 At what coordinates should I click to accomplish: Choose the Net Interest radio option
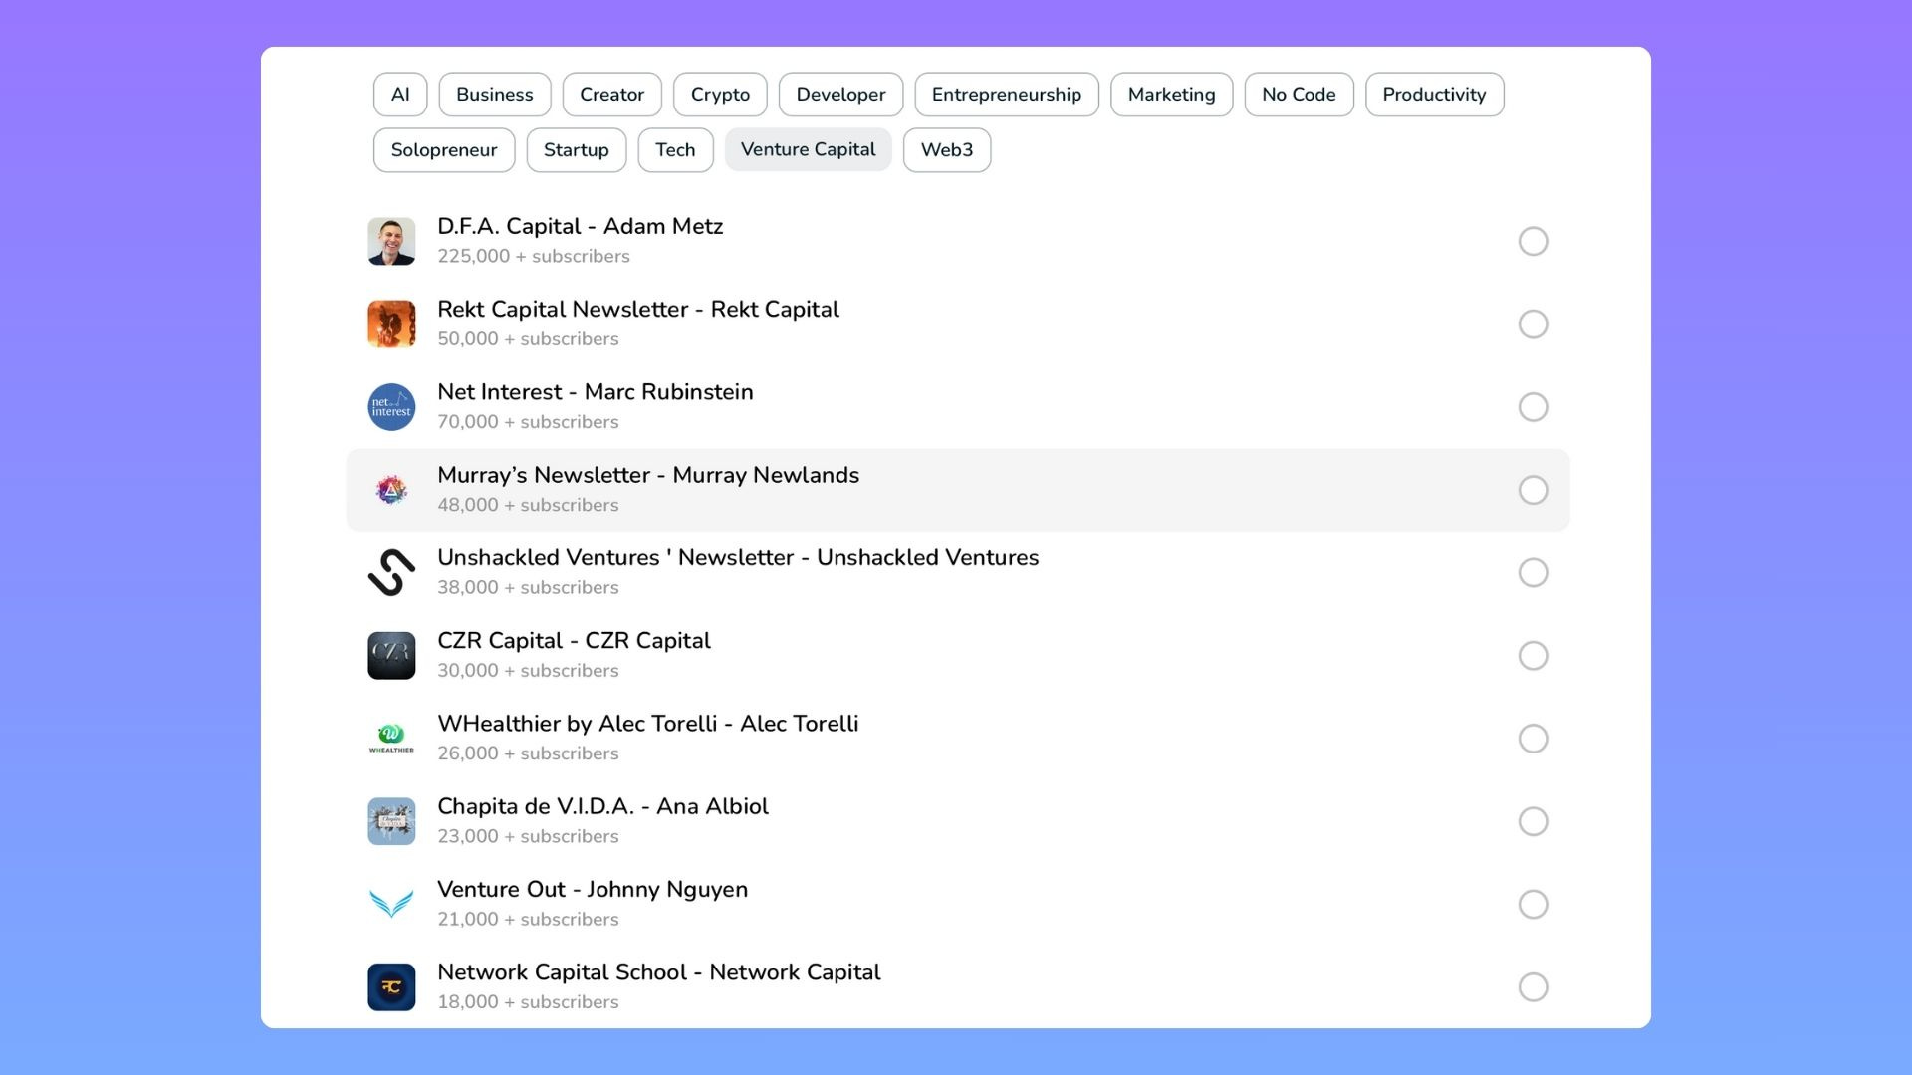click(x=1533, y=407)
